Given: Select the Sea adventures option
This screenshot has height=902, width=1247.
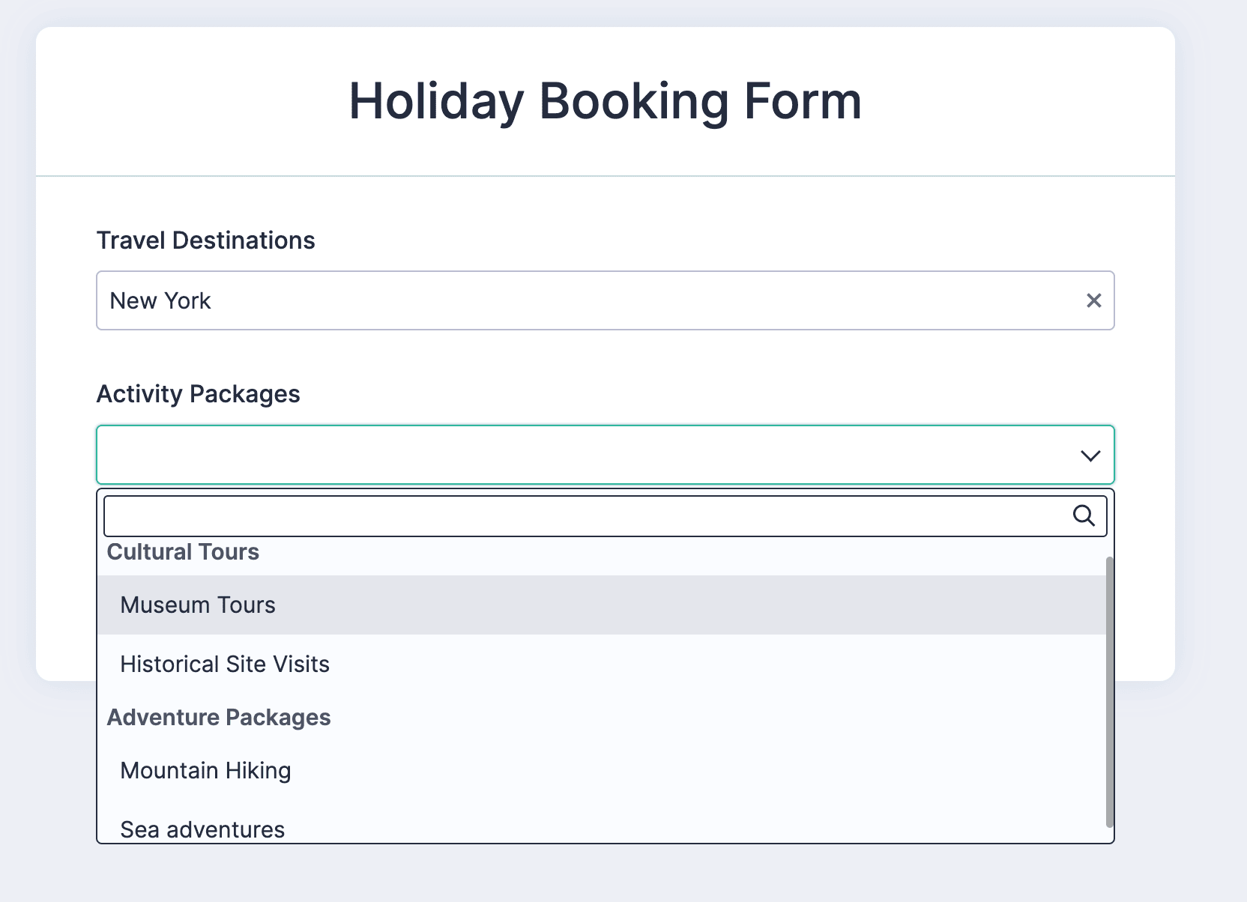Looking at the screenshot, I should click(202, 829).
